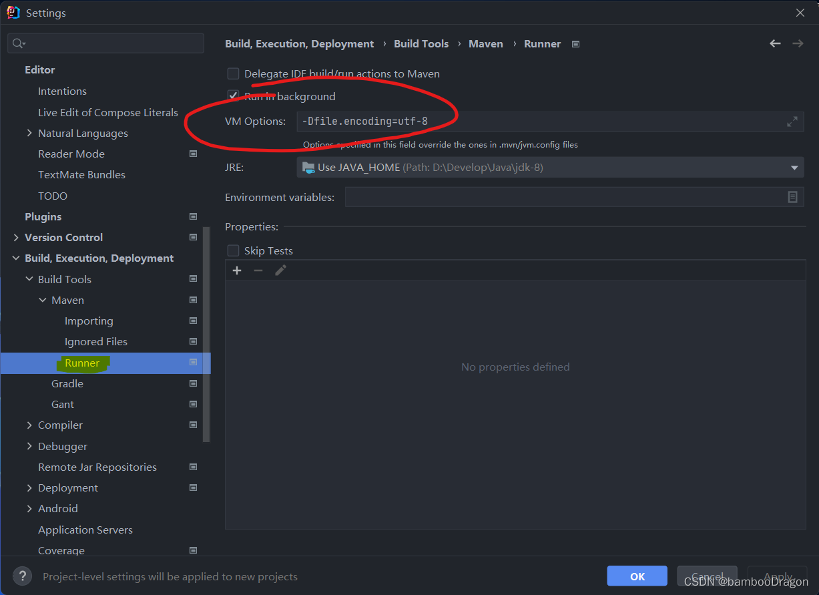
Task: Click project icon beside Compiler
Action: coord(194,425)
